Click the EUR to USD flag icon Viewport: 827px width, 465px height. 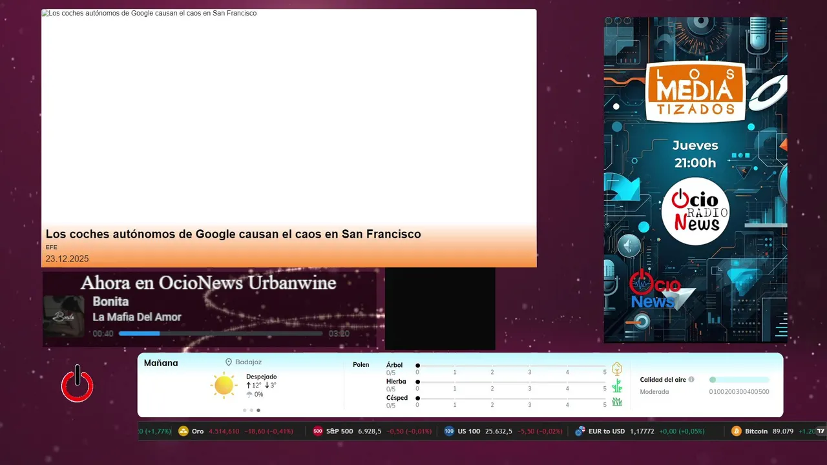tap(580, 431)
